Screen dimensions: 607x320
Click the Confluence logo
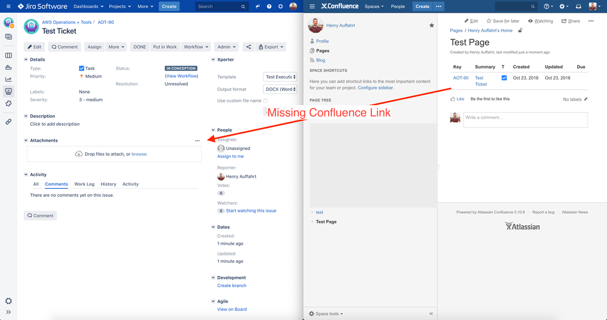(x=340, y=6)
